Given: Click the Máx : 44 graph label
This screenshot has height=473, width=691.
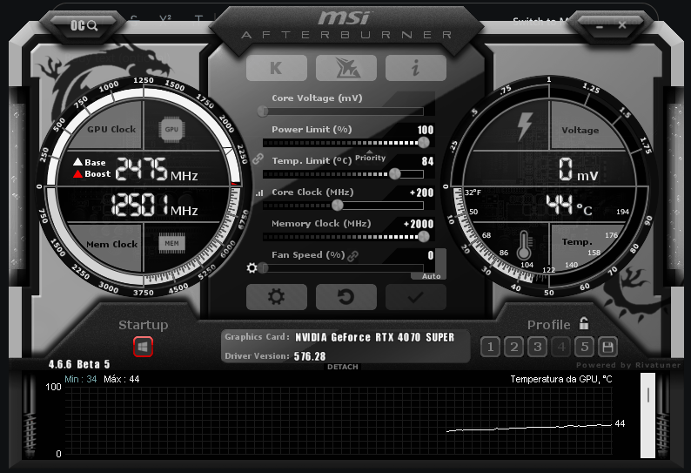Looking at the screenshot, I should (x=122, y=379).
